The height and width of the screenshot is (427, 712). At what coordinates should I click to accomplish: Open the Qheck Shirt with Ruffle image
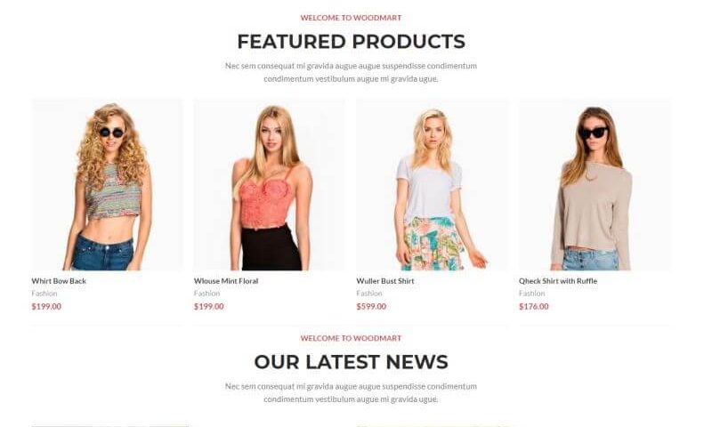click(595, 185)
